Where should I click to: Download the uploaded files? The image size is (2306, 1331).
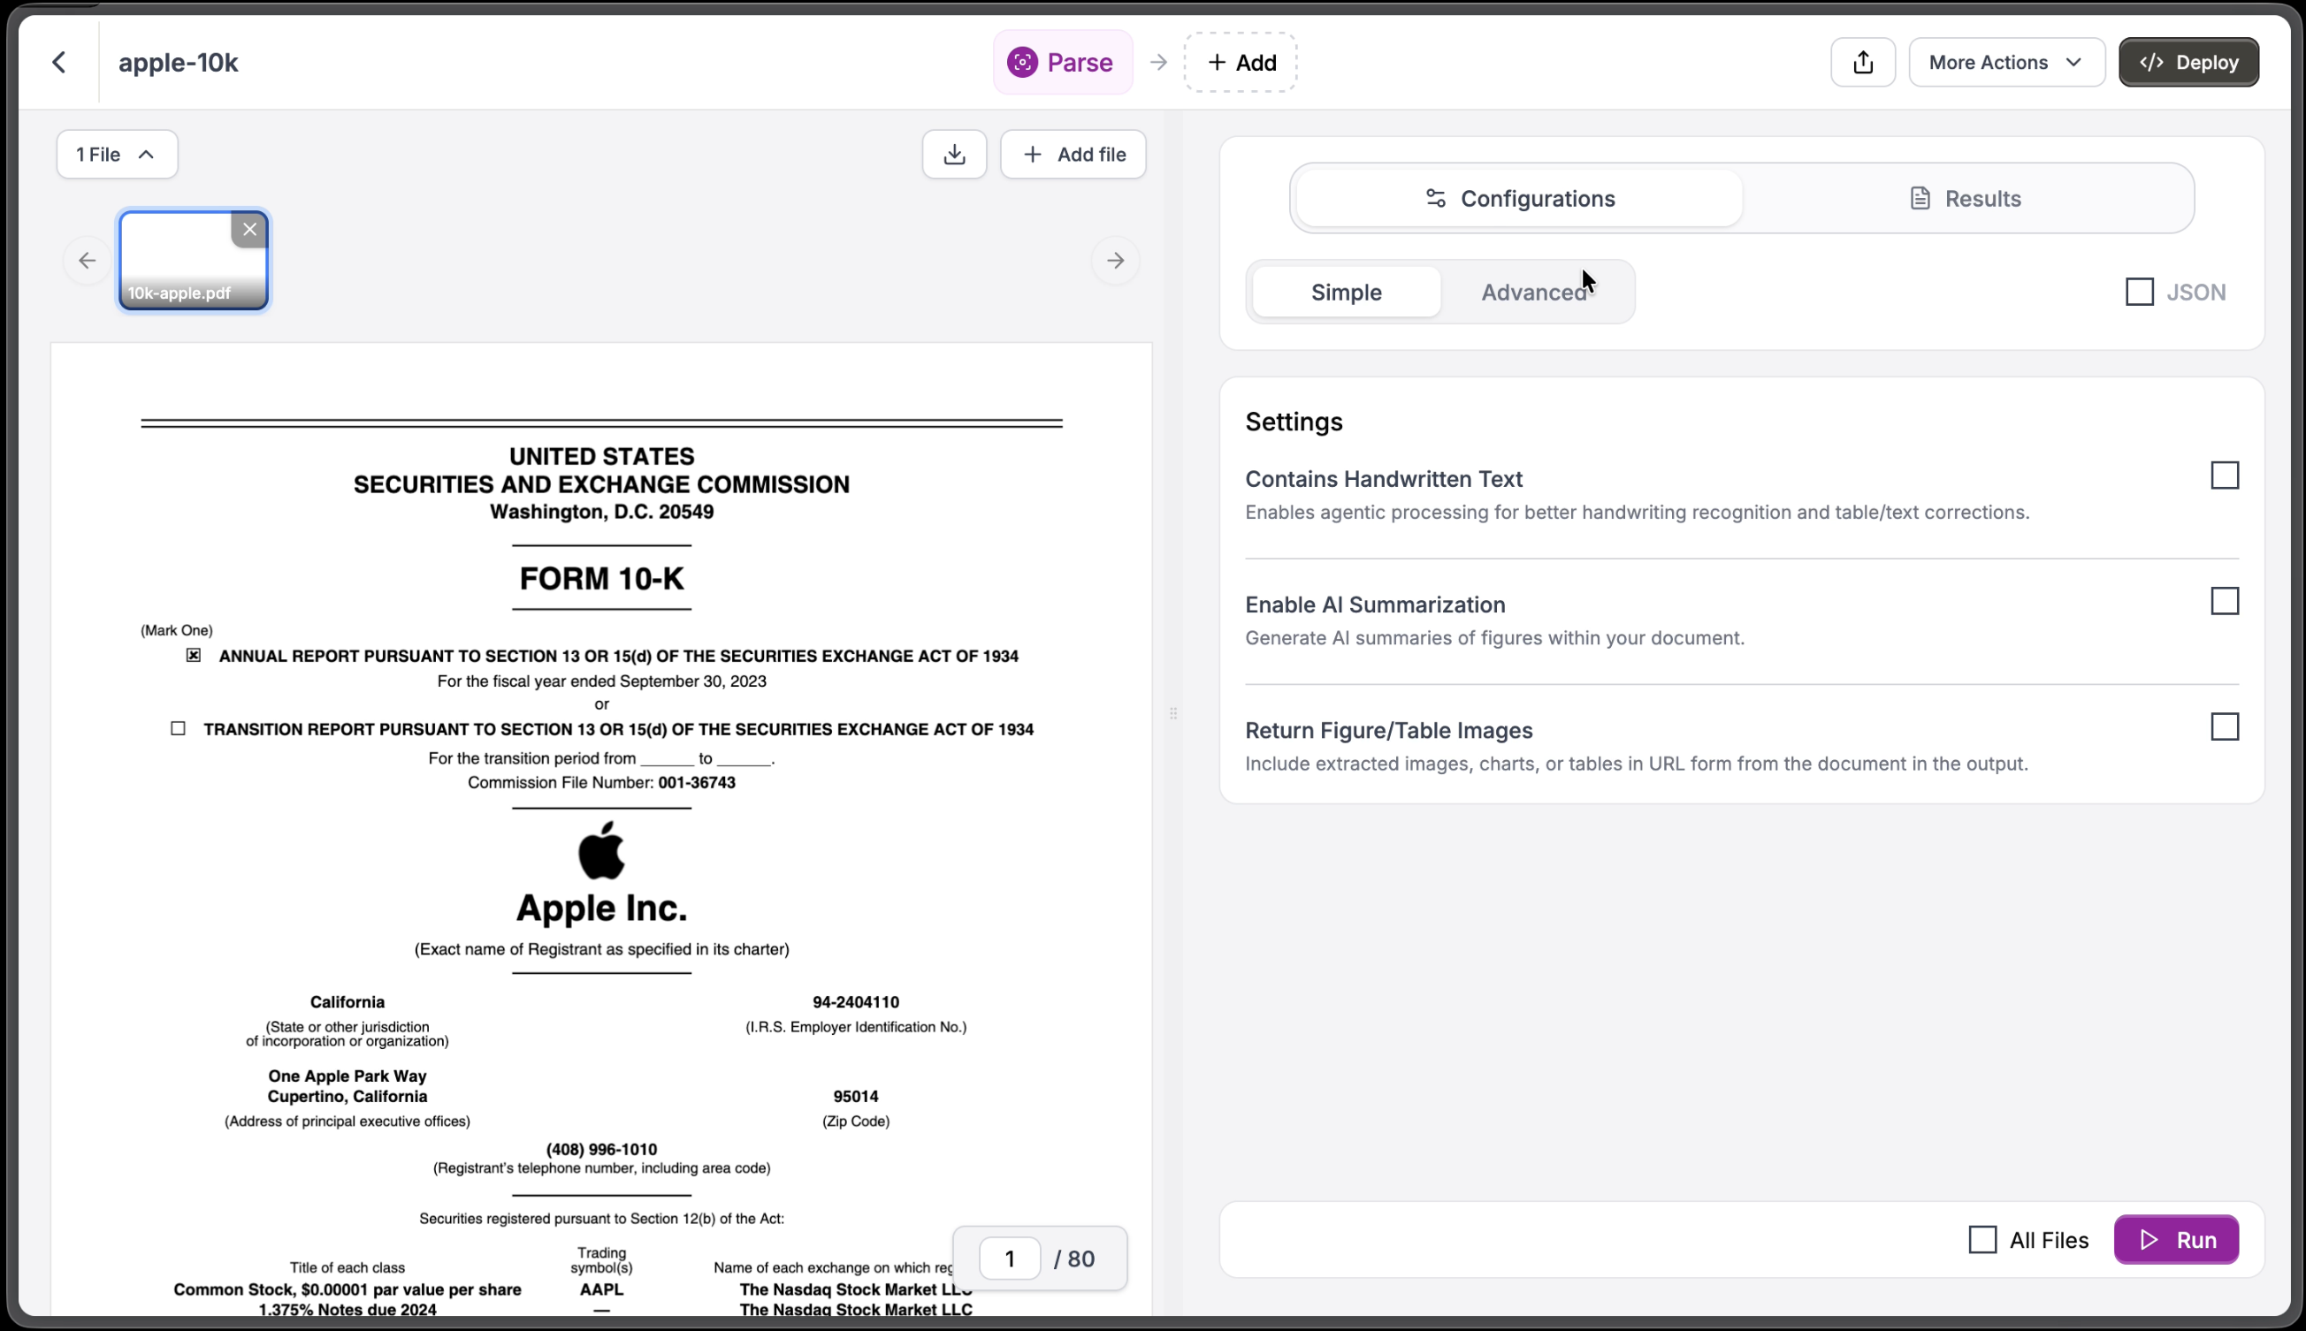pos(955,154)
